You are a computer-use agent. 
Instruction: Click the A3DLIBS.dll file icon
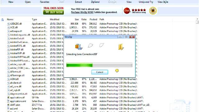click(8, 24)
